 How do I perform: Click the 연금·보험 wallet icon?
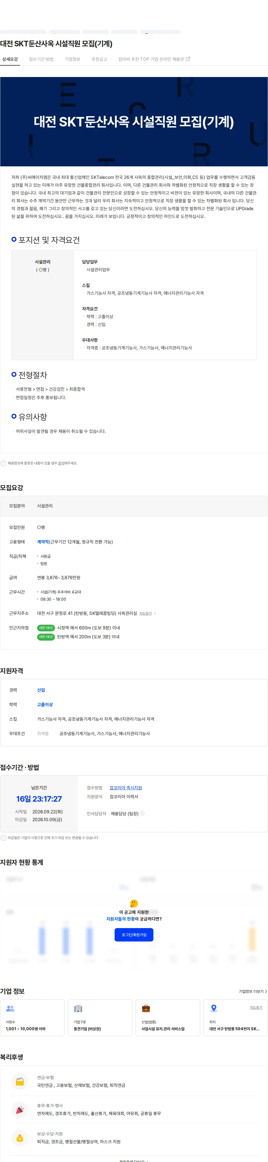tap(20, 1081)
